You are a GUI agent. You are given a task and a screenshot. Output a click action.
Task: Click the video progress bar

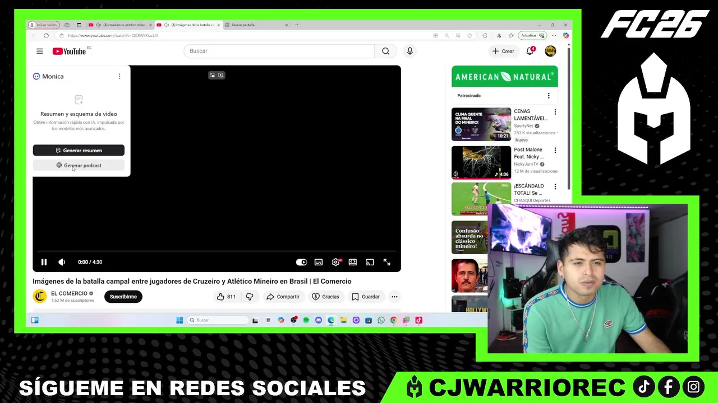(x=217, y=252)
